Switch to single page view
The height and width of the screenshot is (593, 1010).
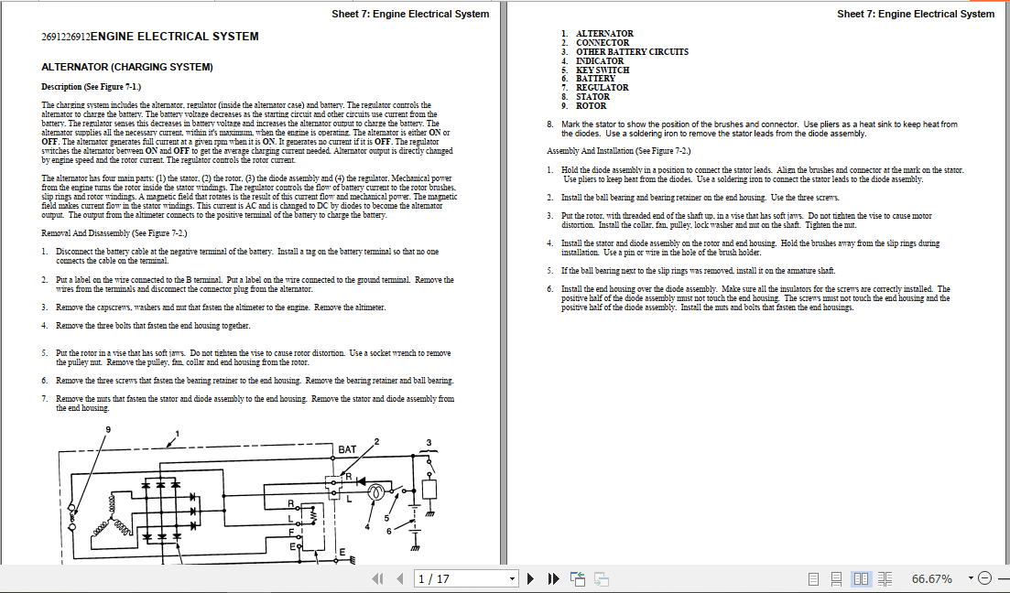(x=813, y=579)
